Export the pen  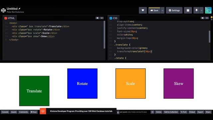click(x=200, y=112)
